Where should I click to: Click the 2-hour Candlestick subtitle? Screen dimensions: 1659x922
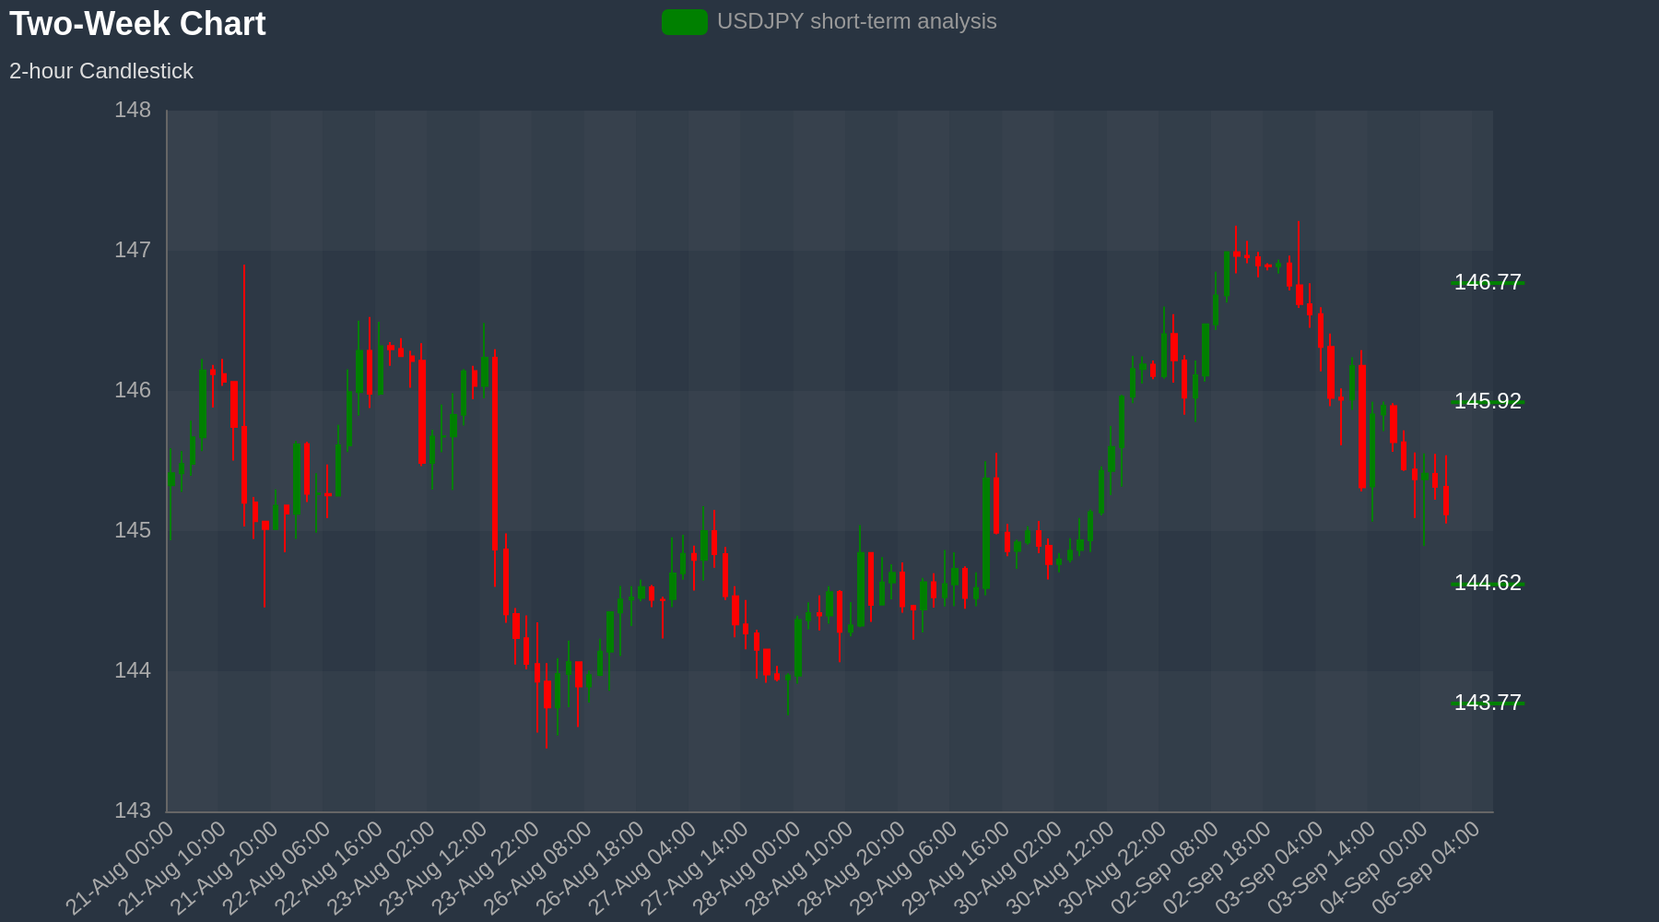point(101,71)
